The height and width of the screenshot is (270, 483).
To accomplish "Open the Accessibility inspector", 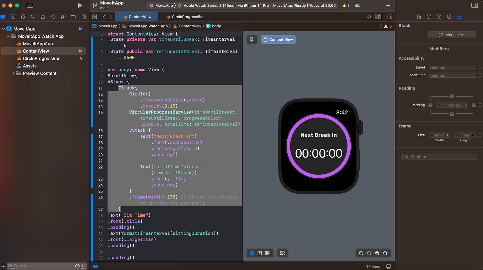I will (450, 16).
